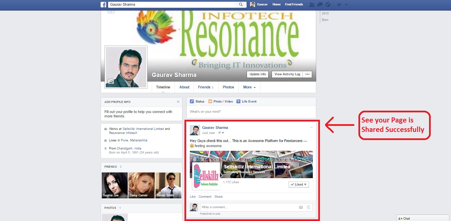Click the feeling awesome smiley emoji
Screen dimensions: 451x221
192,146
